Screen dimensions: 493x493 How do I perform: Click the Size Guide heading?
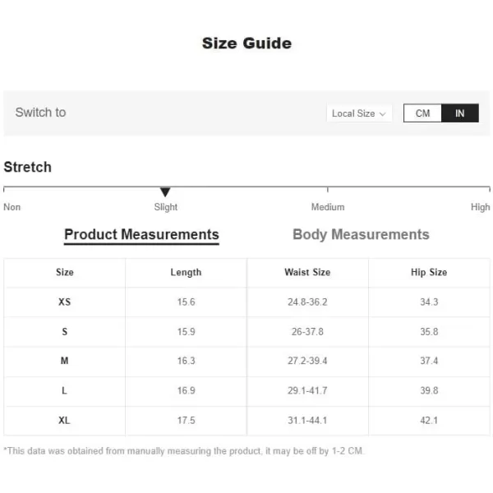coord(246,43)
